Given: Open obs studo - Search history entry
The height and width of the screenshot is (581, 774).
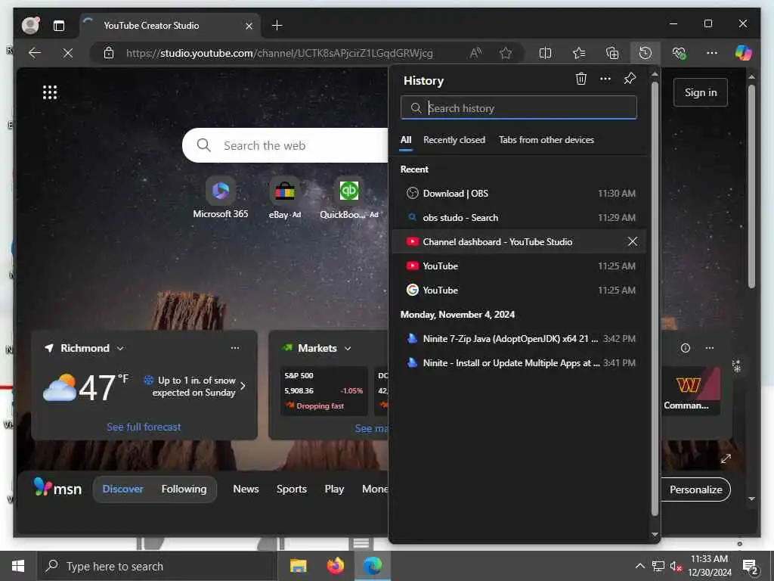Looking at the screenshot, I should (519, 217).
